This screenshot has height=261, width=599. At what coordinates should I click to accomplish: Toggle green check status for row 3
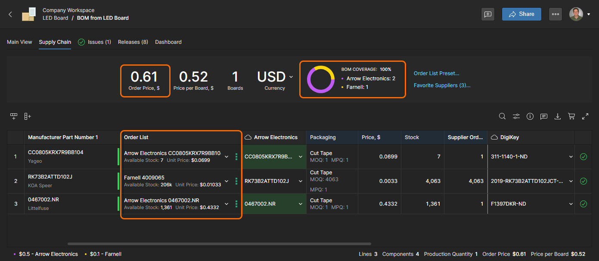[583, 204]
